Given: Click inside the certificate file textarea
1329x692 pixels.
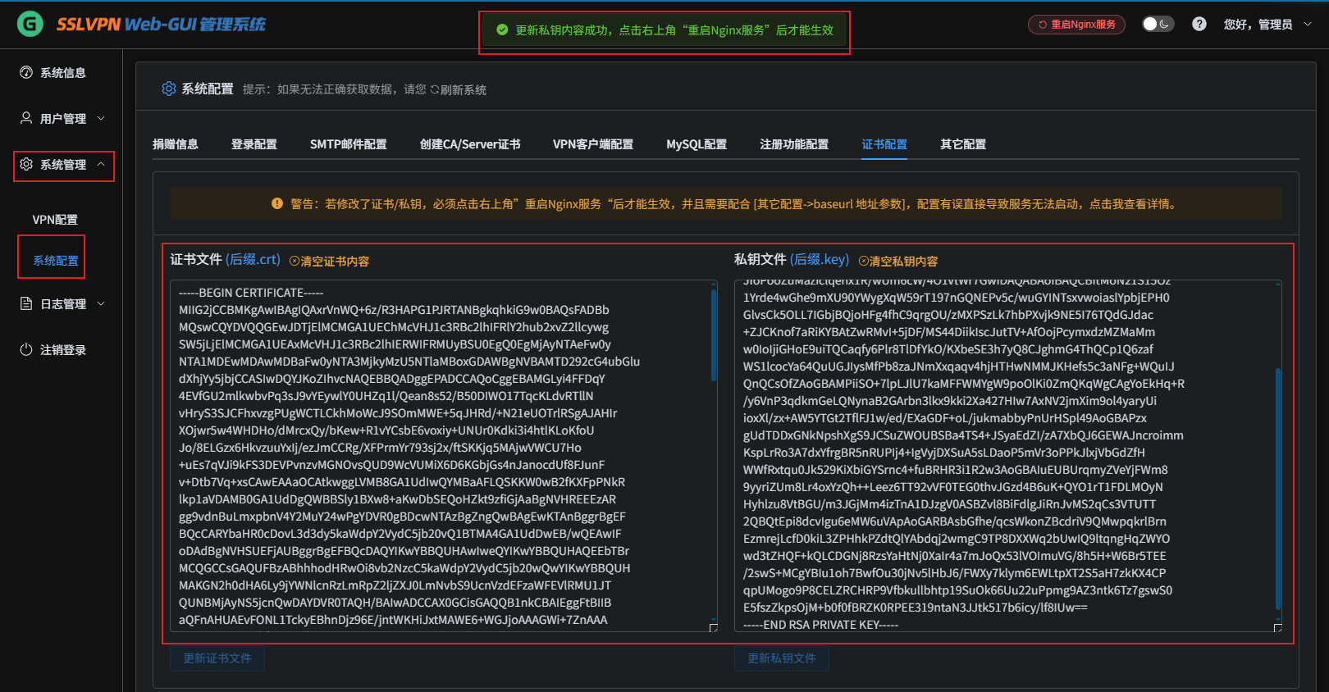Looking at the screenshot, I should [444, 456].
